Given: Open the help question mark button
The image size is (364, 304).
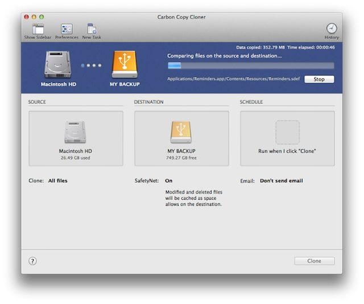Looking at the screenshot, I should pyautogui.click(x=32, y=261).
